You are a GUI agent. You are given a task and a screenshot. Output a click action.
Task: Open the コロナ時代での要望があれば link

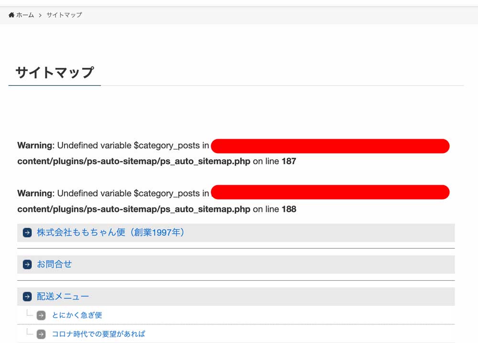98,334
